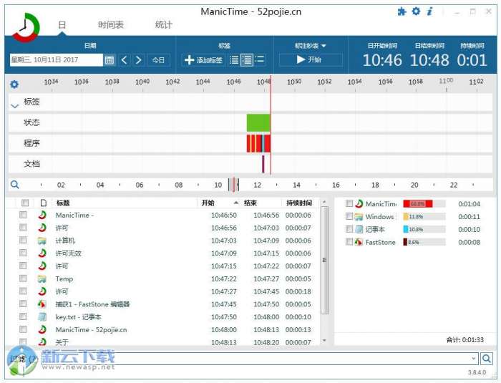The image size is (501, 383).
Task: Collapse the 标签 timeline section chevron
Action: pos(15,106)
